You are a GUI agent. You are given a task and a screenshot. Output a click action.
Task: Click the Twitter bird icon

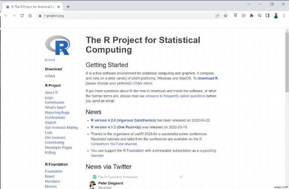(181, 177)
